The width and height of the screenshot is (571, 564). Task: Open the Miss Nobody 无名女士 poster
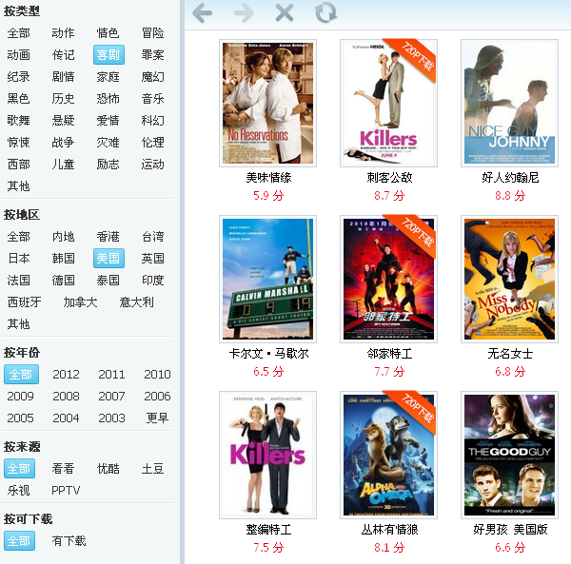(x=509, y=279)
